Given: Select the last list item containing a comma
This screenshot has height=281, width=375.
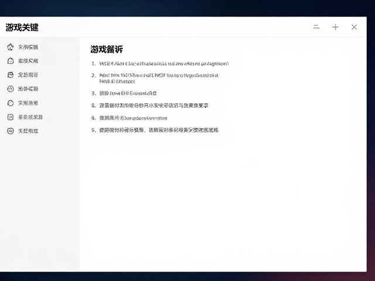Looking at the screenshot, I should coord(155,130).
